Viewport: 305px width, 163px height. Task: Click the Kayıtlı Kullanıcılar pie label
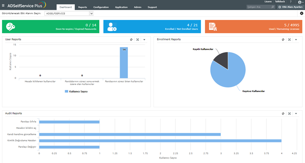203,49
